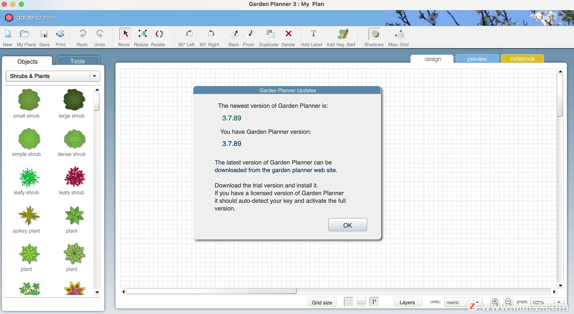Viewport: 574px width, 314px height.
Task: Save the plan with the disk icon
Action: click(x=44, y=34)
